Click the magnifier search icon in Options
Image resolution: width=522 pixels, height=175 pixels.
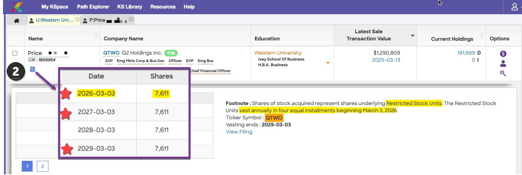point(503,73)
